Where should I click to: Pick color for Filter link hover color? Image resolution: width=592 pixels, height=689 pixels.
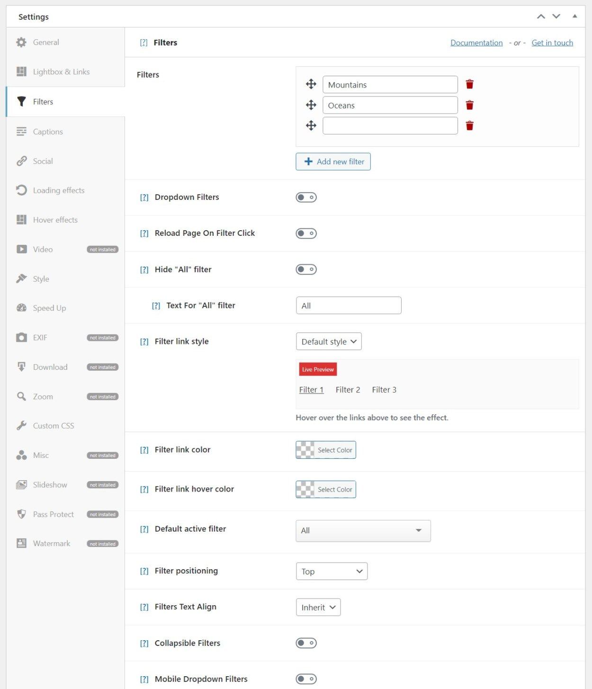click(x=326, y=489)
